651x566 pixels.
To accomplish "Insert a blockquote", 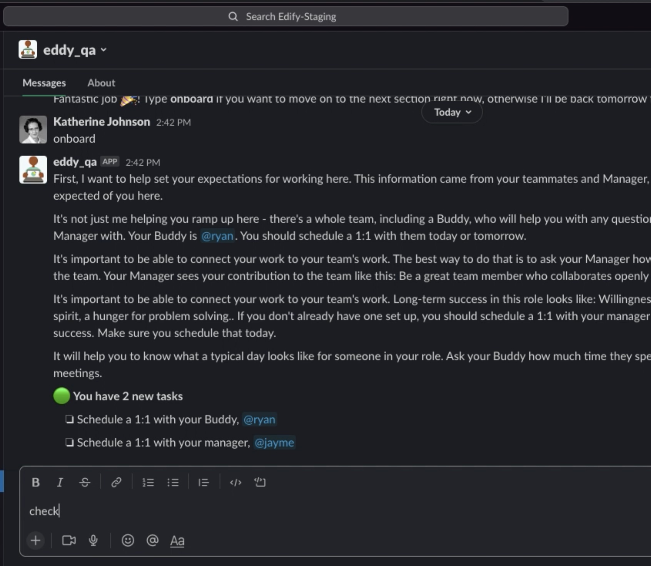I will coord(204,482).
